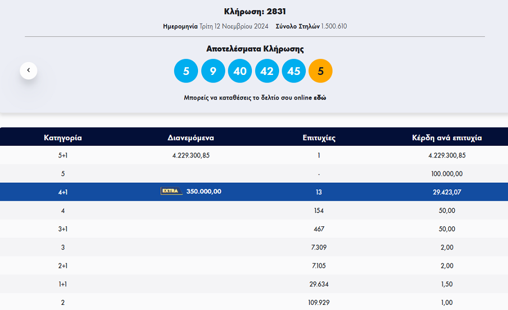Click the blue number 5 ball
The height and width of the screenshot is (310, 508).
(x=186, y=71)
